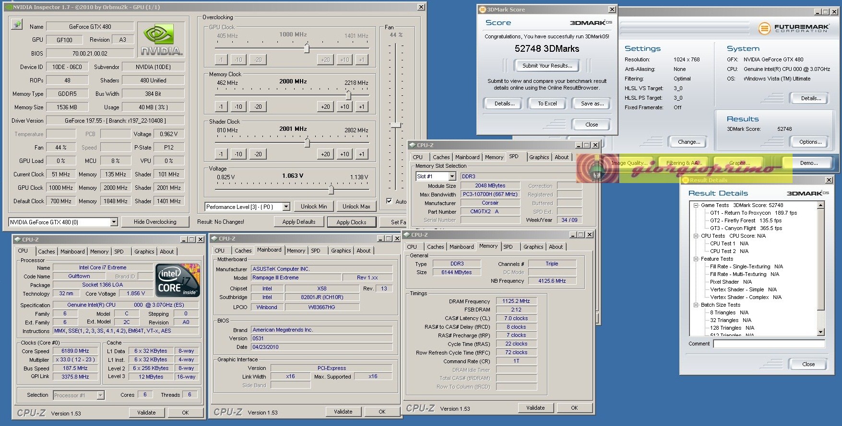842x426 pixels.
Task: Click Memory Clock -10 stepper button
Action: point(238,106)
